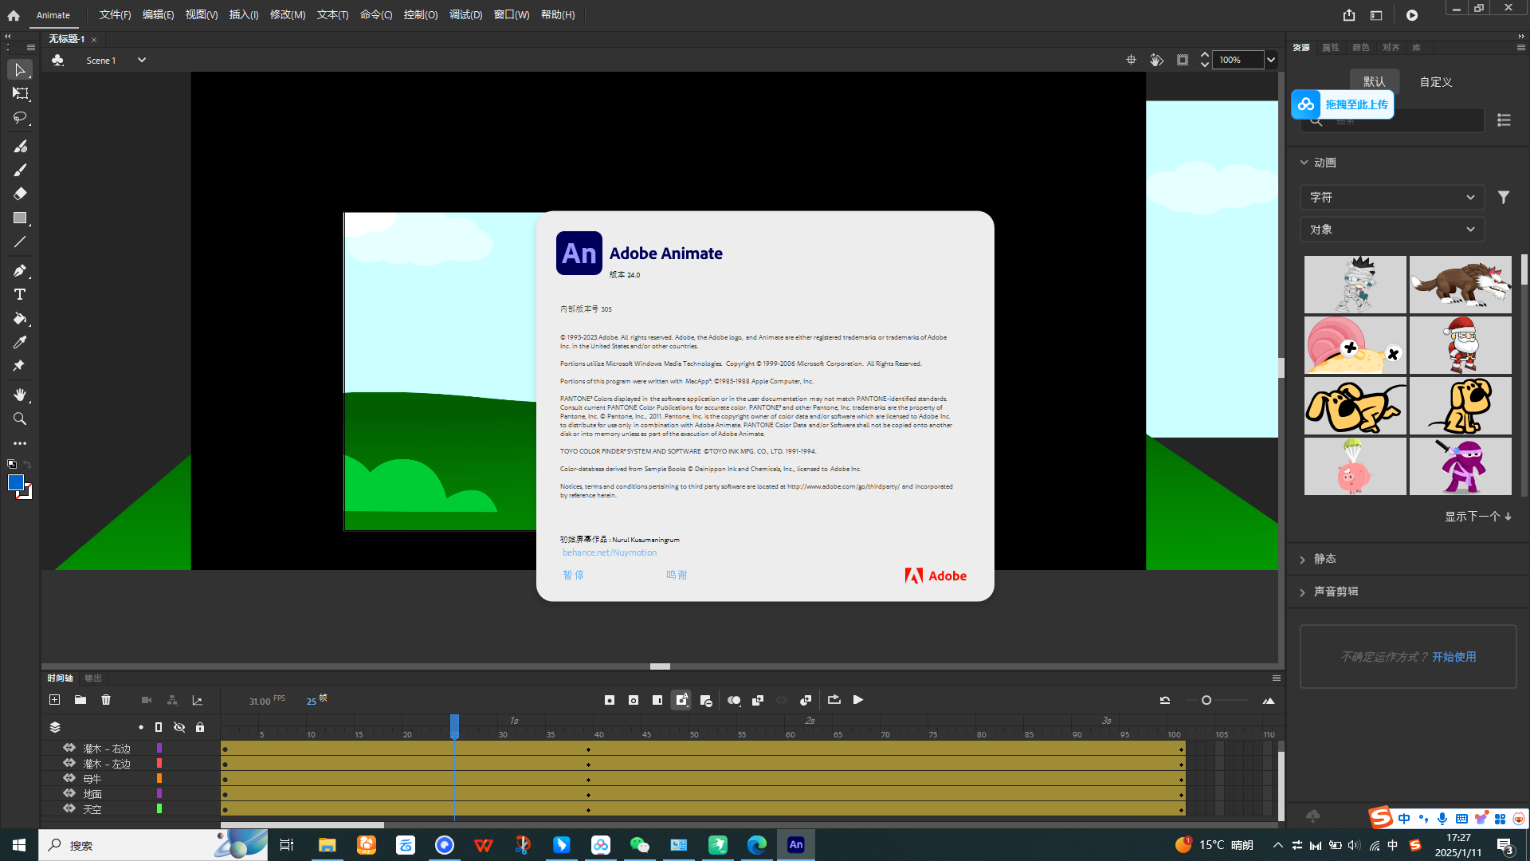This screenshot has width=1530, height=861.
Task: Toggle hide all layers eye icon
Action: point(179,727)
